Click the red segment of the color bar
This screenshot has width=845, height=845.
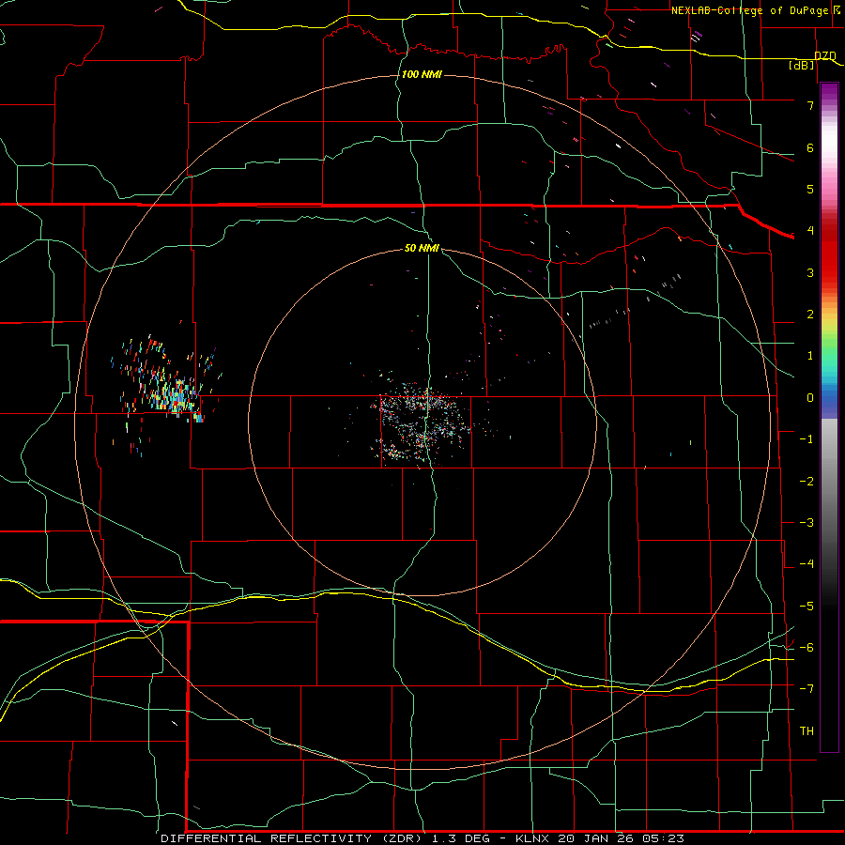click(x=829, y=253)
